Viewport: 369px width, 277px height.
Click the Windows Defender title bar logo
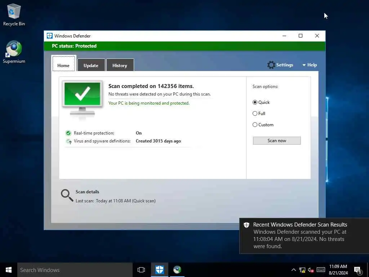pyautogui.click(x=50, y=36)
